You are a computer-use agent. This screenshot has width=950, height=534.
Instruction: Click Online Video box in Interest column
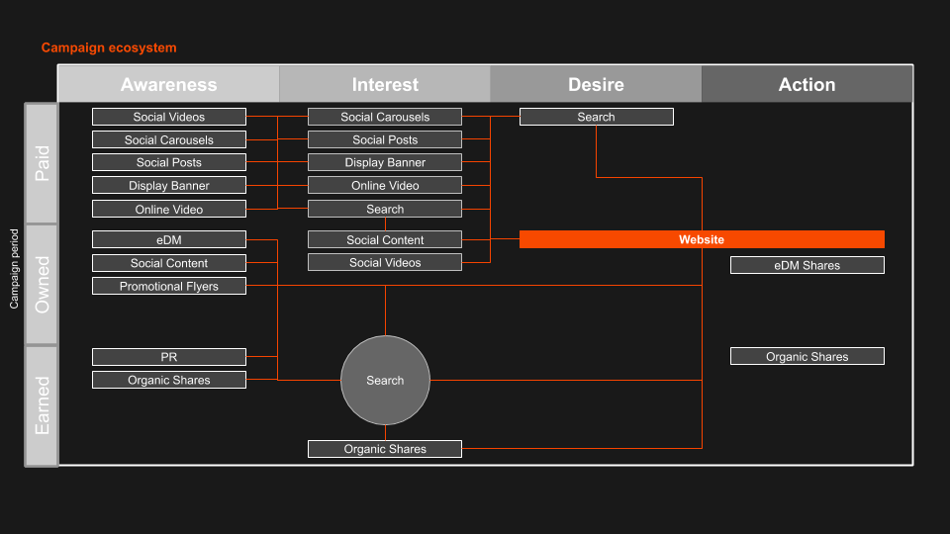(x=385, y=185)
